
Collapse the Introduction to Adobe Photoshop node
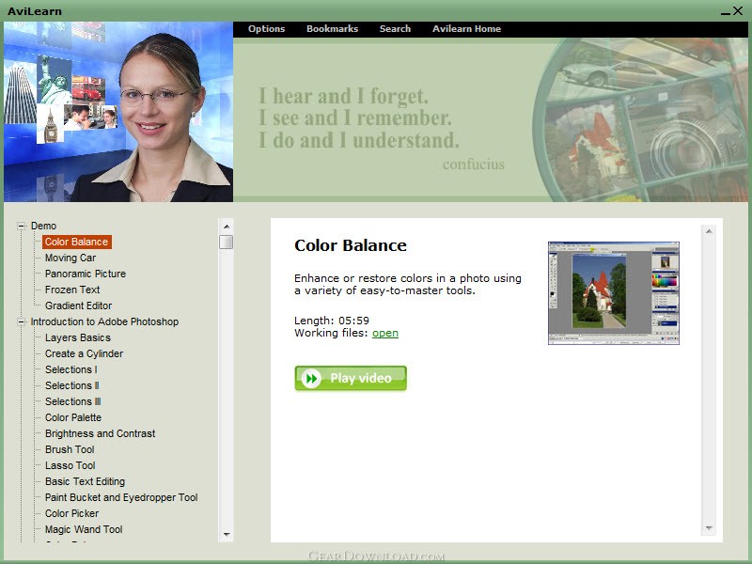21,321
